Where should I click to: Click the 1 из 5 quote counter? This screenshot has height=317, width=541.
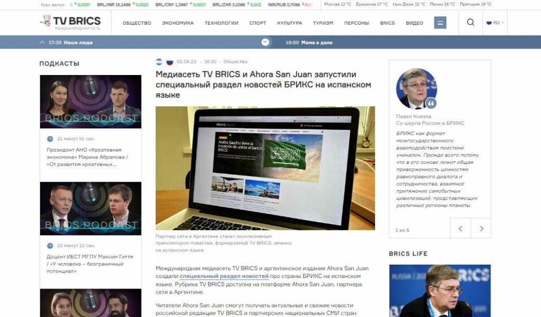(402, 230)
